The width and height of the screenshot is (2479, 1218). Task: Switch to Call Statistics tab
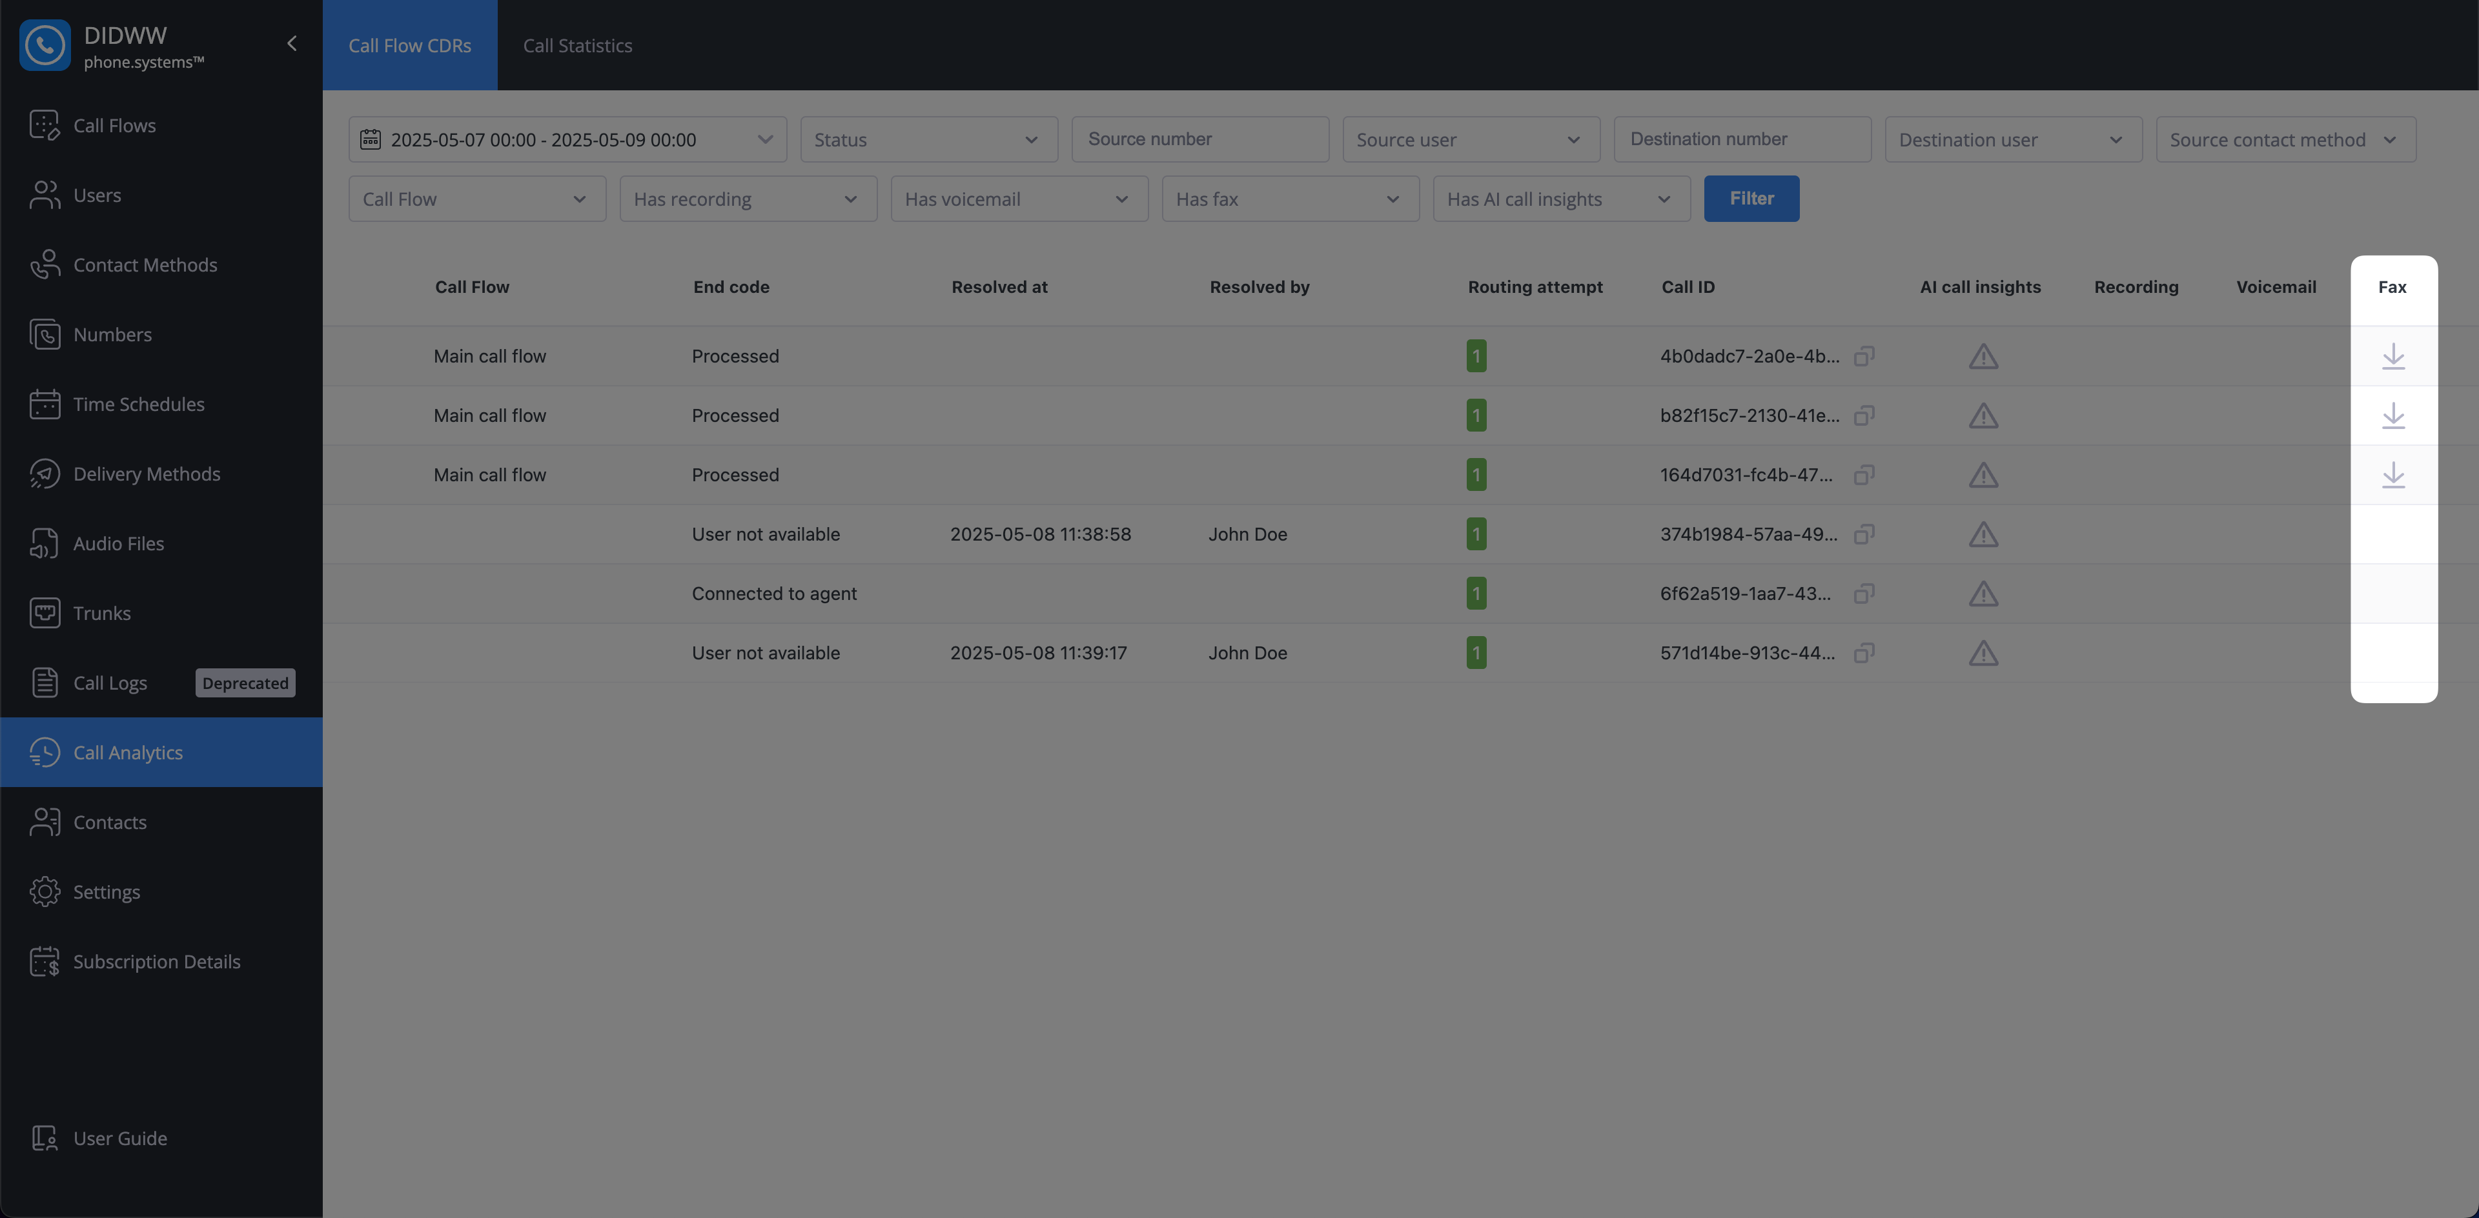577,45
